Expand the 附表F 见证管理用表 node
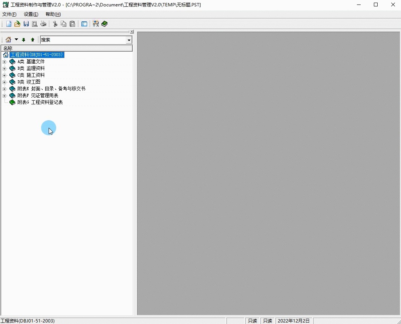This screenshot has width=401, height=324. (x=5, y=96)
